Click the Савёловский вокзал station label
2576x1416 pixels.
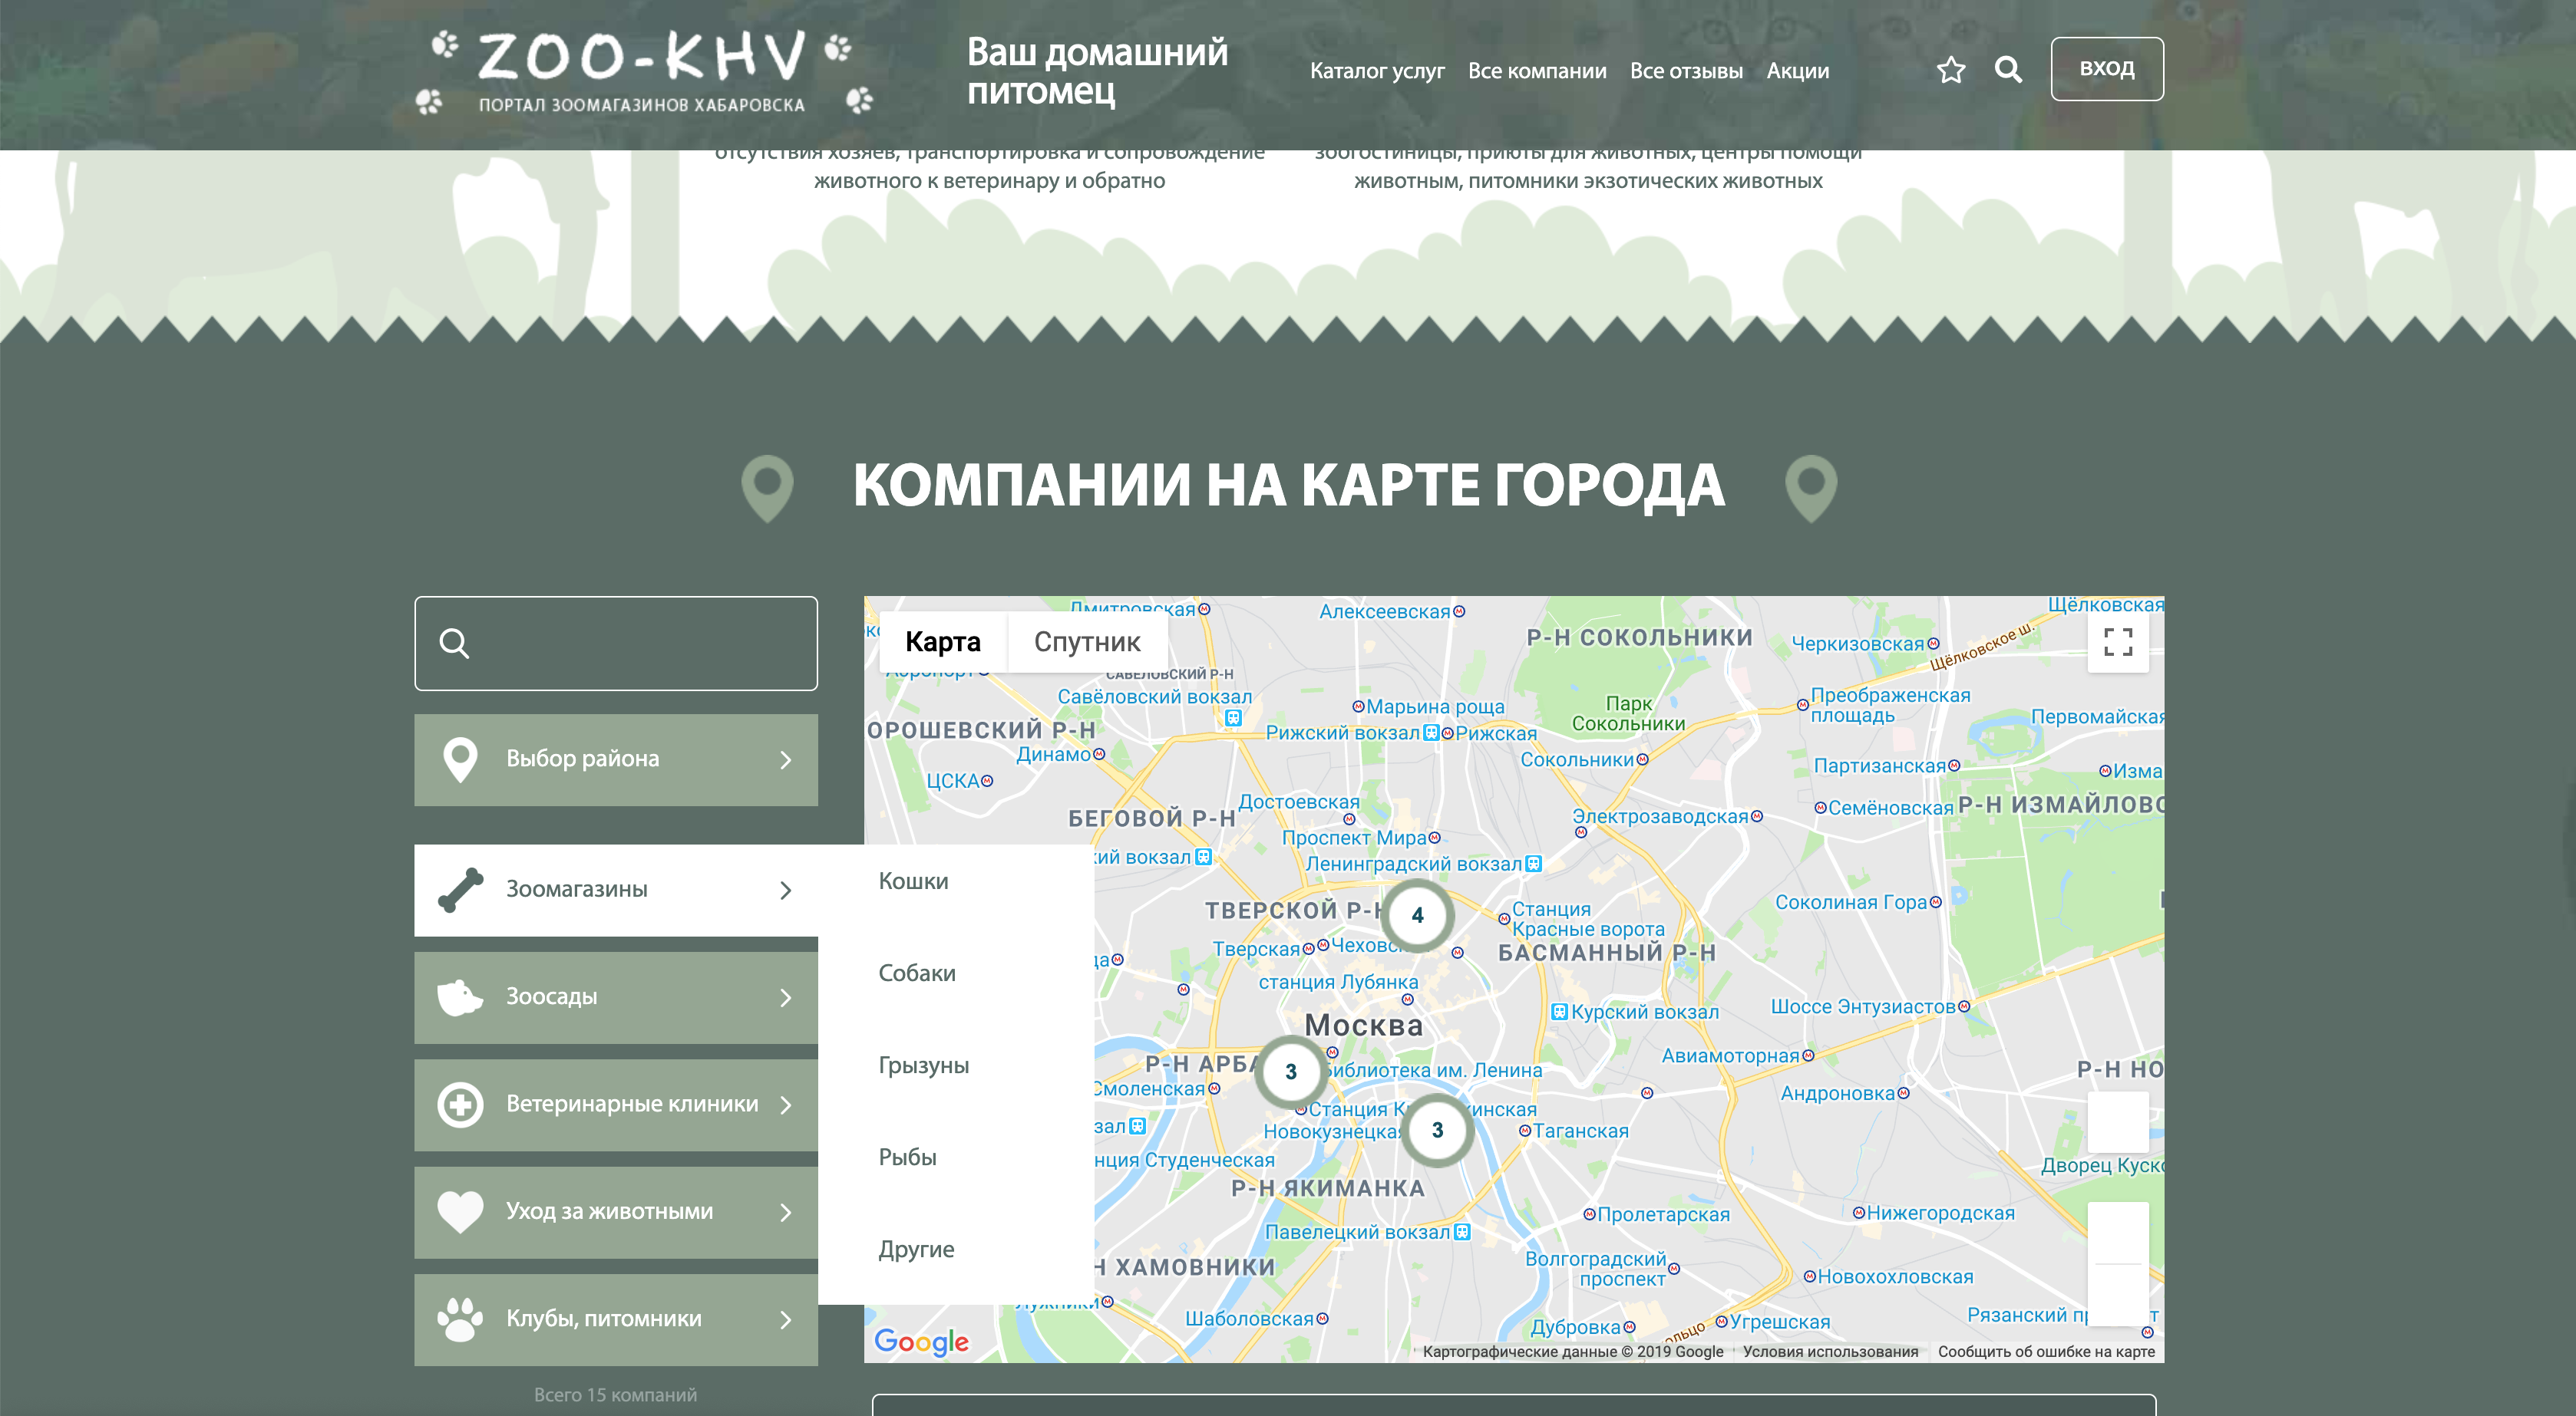click(x=1154, y=696)
